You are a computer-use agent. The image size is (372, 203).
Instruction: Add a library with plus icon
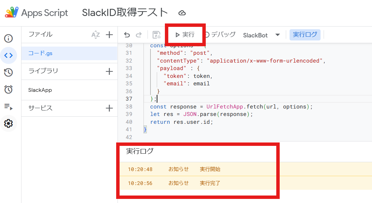coord(109,71)
